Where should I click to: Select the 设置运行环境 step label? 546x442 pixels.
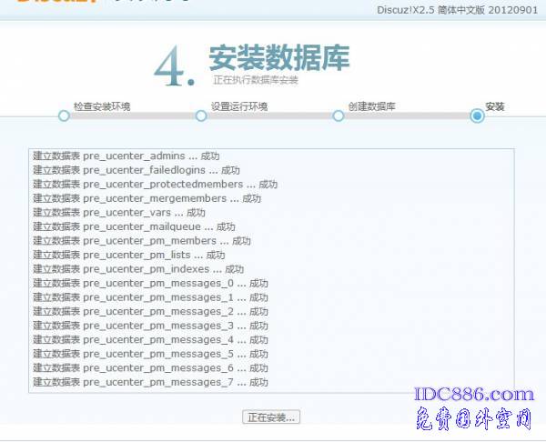[x=239, y=106]
